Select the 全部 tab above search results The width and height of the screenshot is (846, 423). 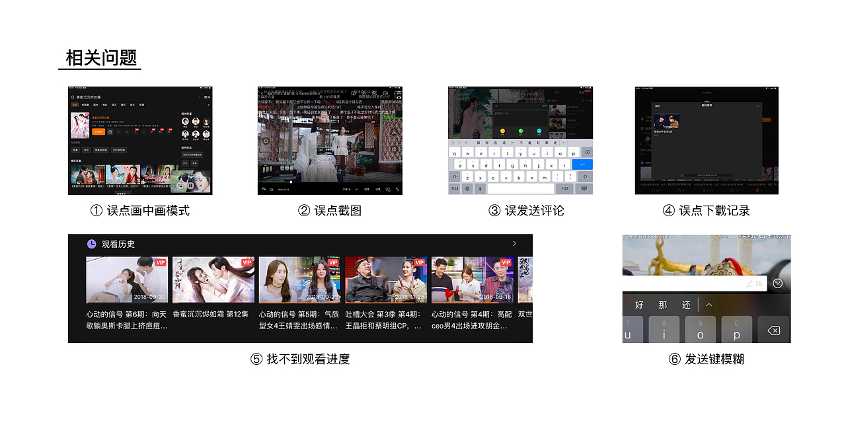point(74,105)
